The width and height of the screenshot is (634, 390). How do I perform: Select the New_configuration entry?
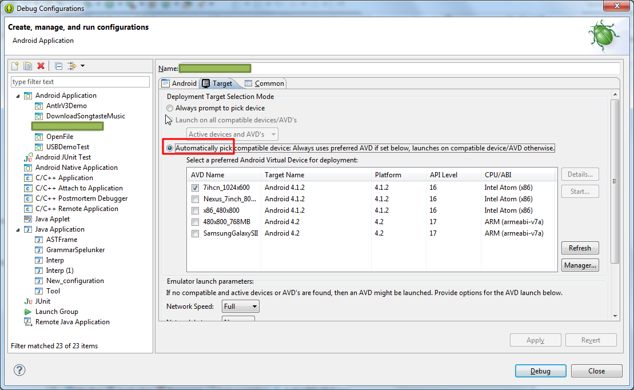click(x=75, y=281)
